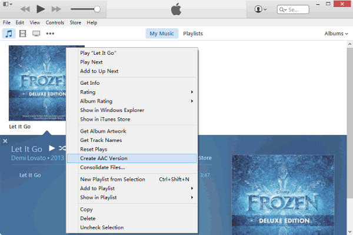Click the Frozen album cover thumbnail

(38, 83)
